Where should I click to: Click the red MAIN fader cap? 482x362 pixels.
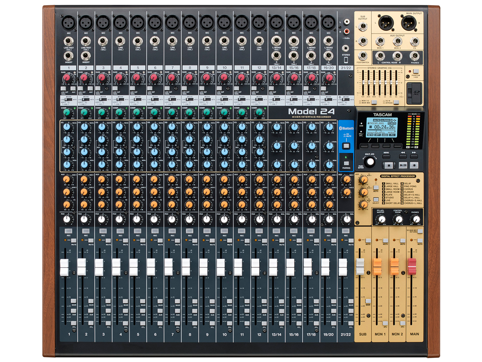[412, 266]
